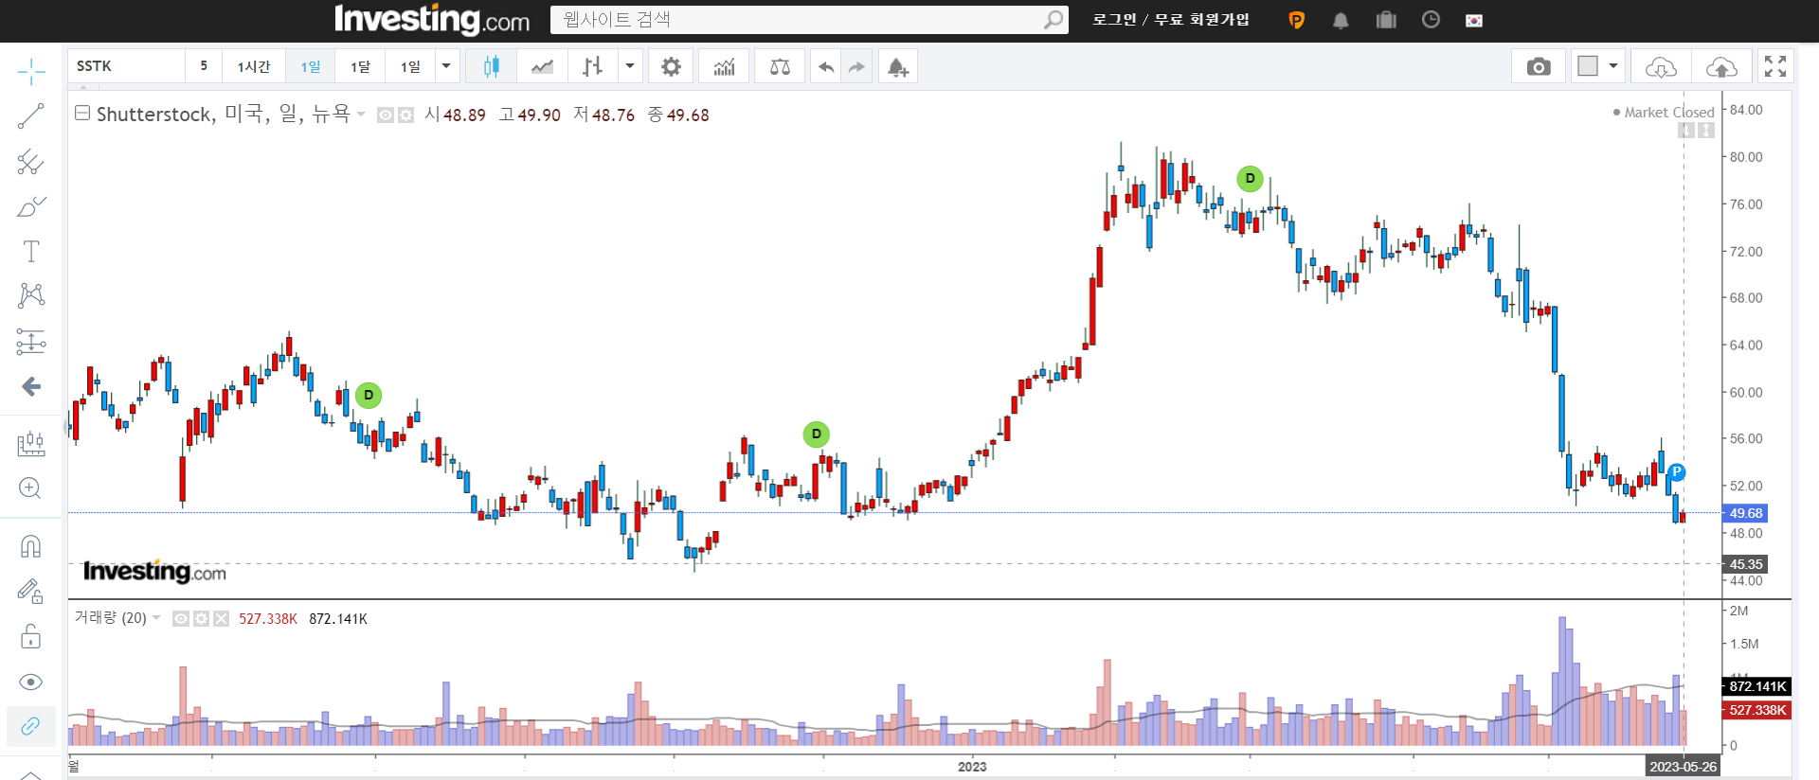1819x780 pixels.
Task: Open the chart style dropdown arrow
Action: [629, 66]
